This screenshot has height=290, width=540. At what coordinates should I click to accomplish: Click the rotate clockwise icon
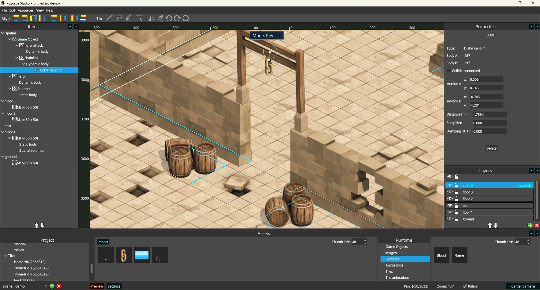pyautogui.click(x=177, y=18)
